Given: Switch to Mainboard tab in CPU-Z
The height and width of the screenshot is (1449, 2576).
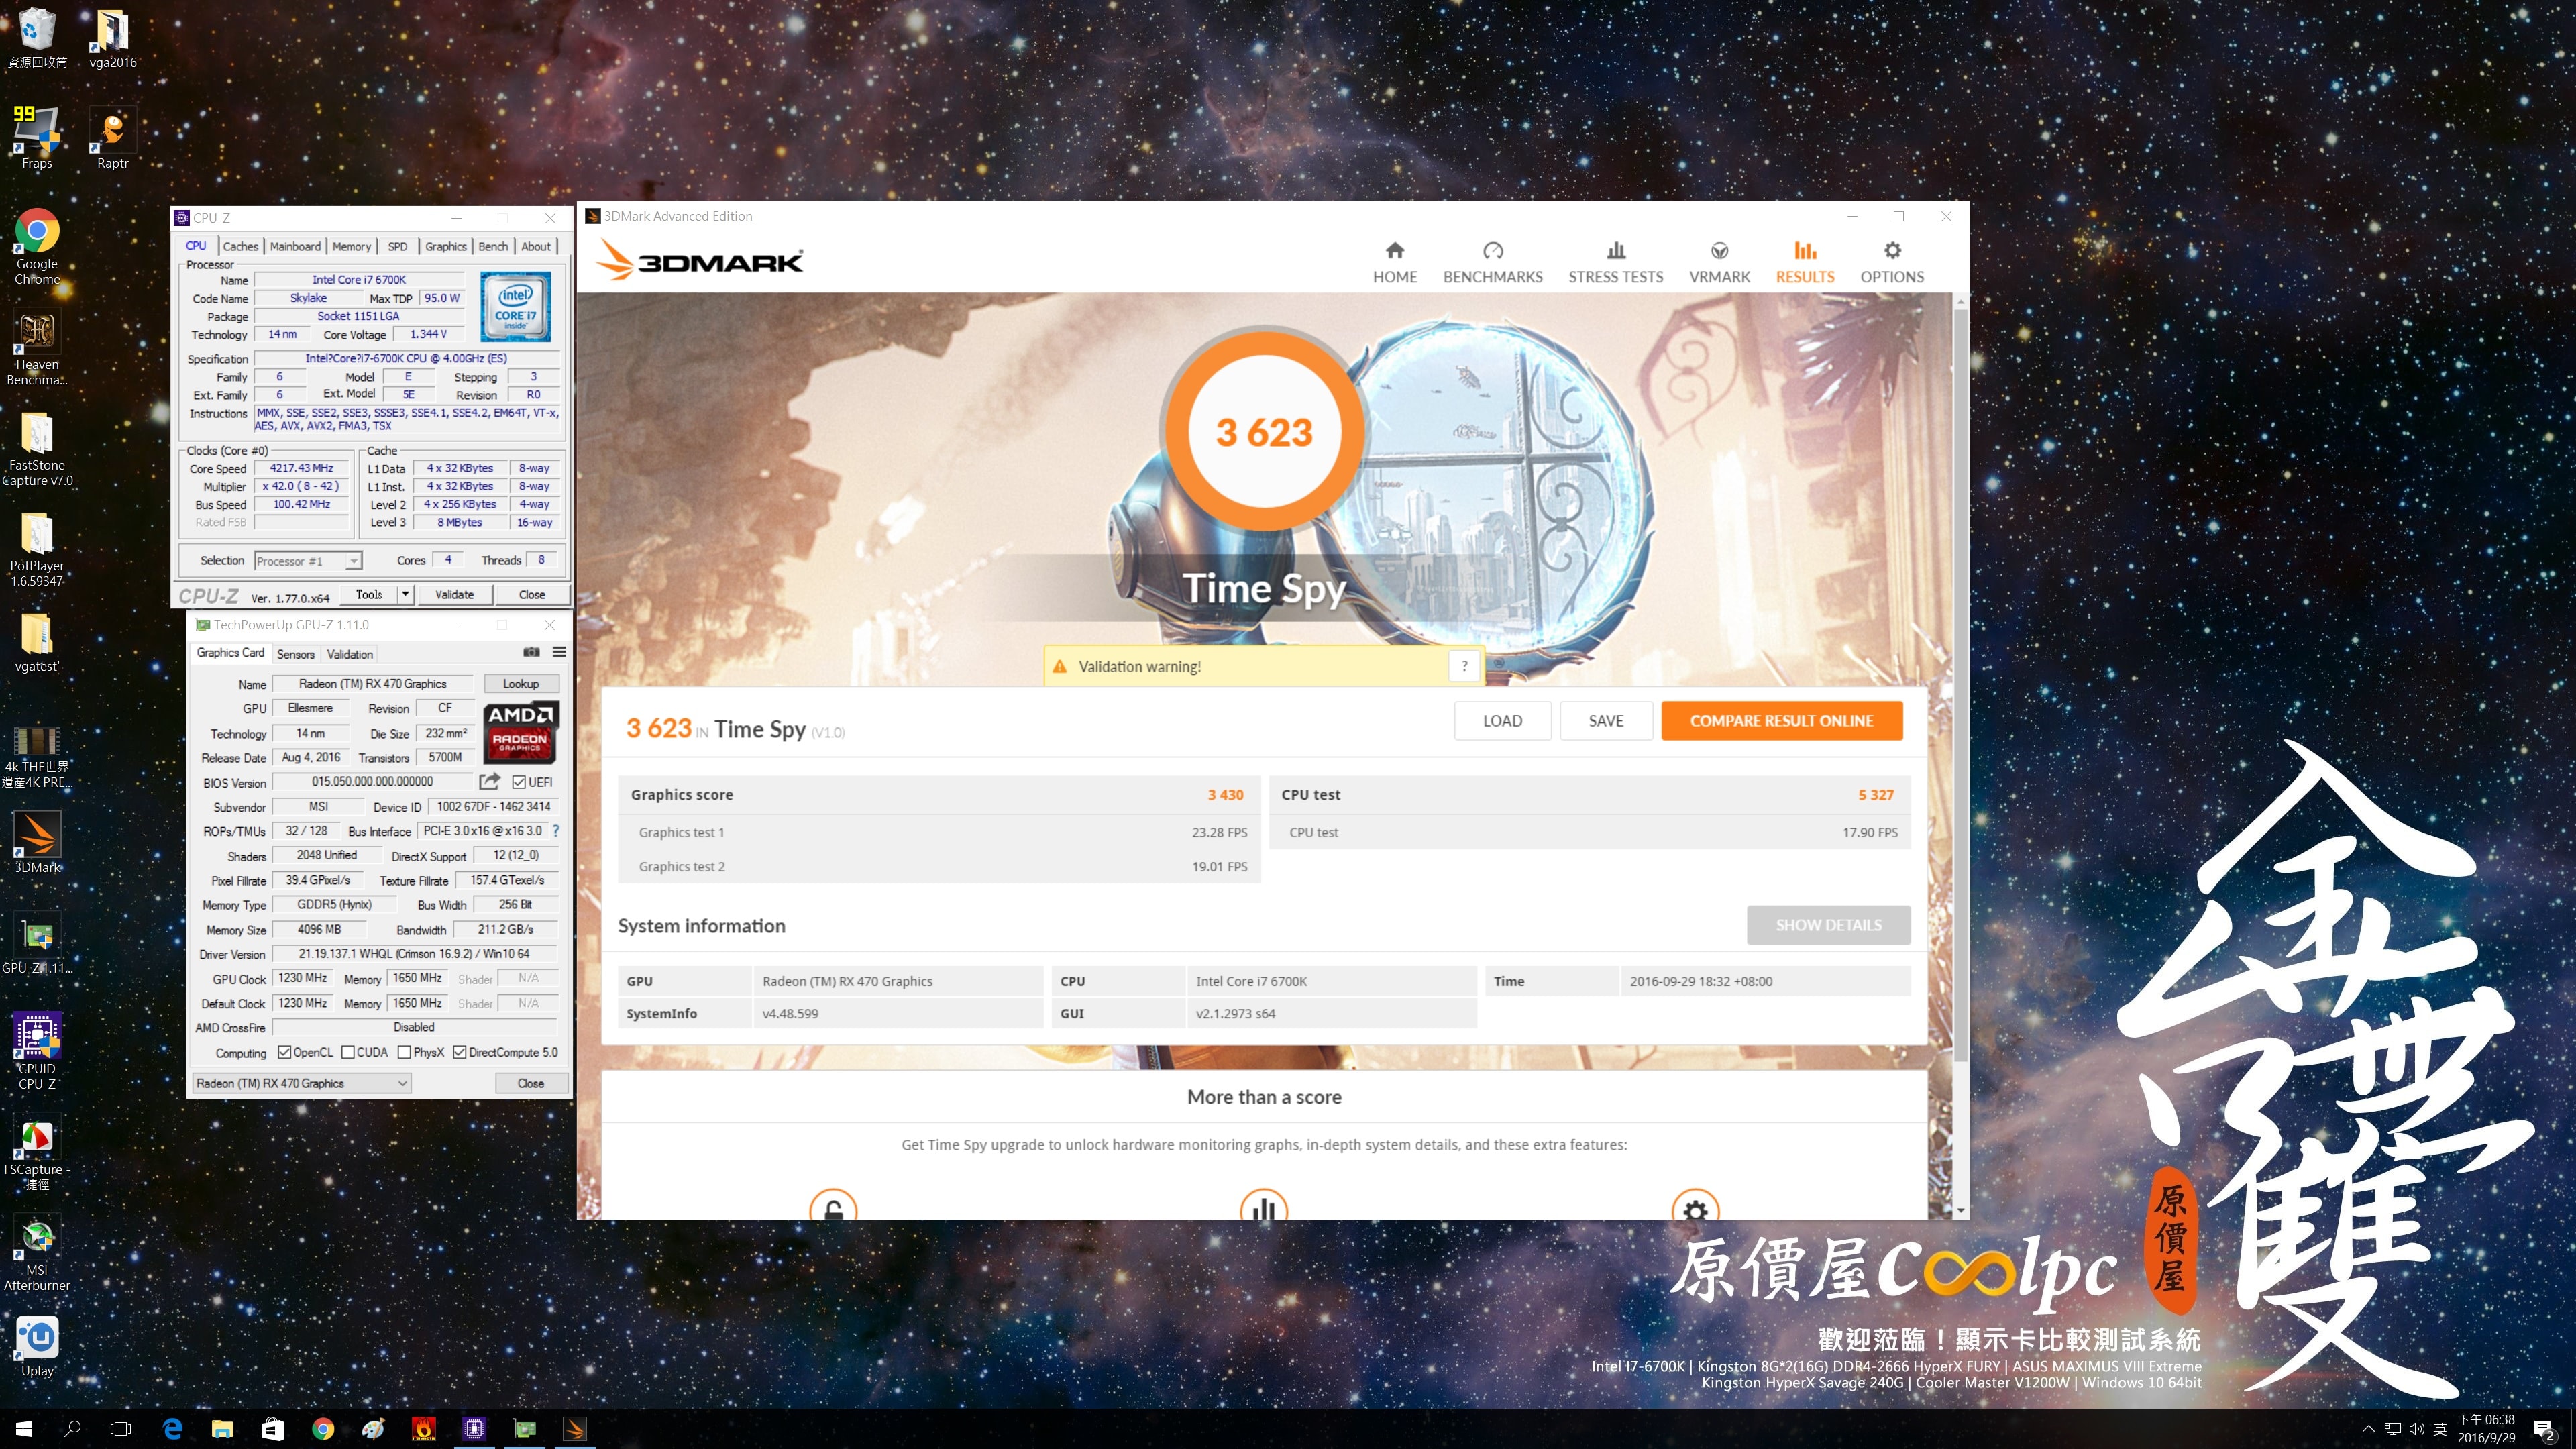Looking at the screenshot, I should (295, 246).
